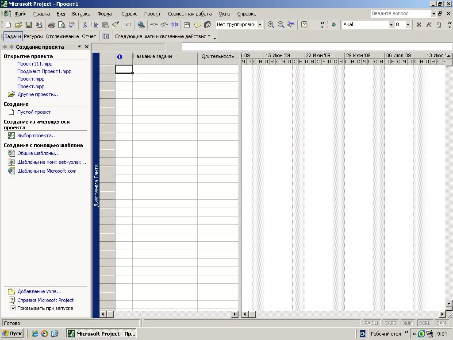Toggle the Показывать при запуске checkbox
This screenshot has height=340, width=453.
(x=13, y=308)
